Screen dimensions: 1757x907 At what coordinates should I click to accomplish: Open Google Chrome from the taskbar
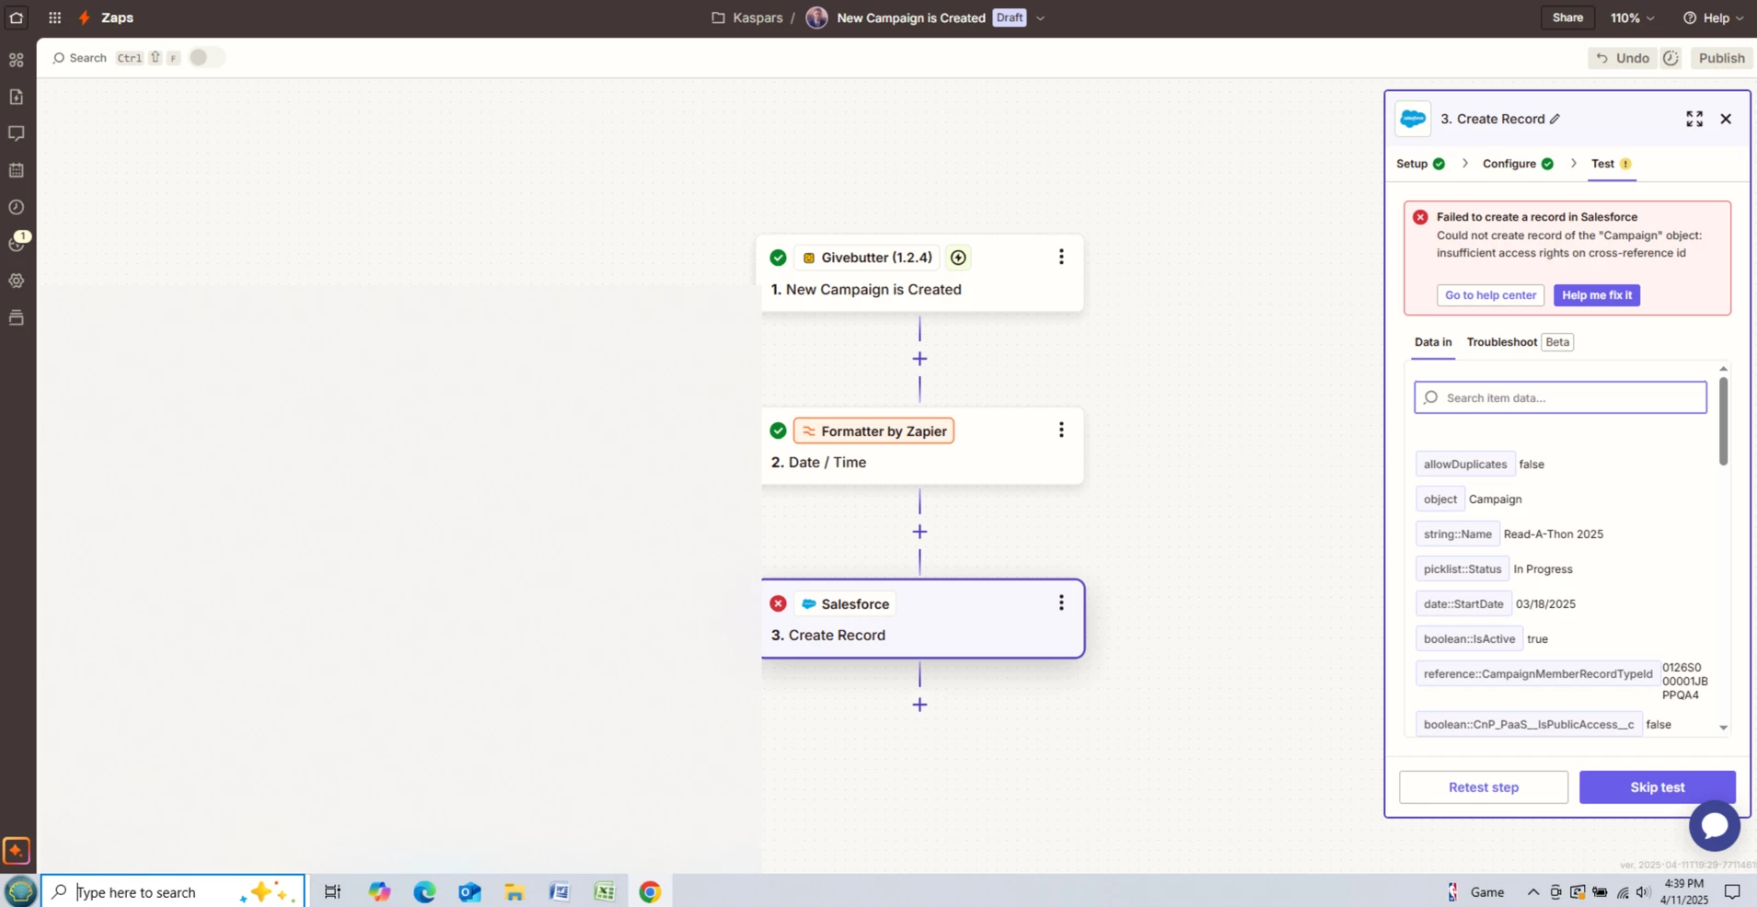pos(650,891)
